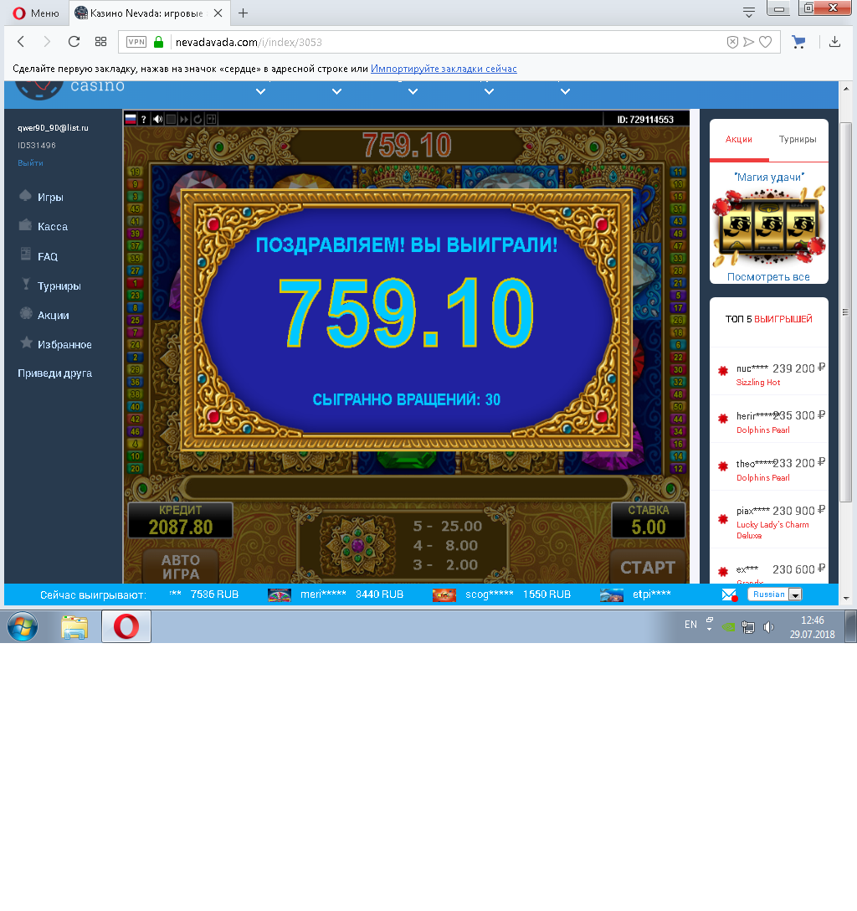Screen dimensions: 857x911
Task: Add bookmark with the heart icon
Action: tap(766, 42)
